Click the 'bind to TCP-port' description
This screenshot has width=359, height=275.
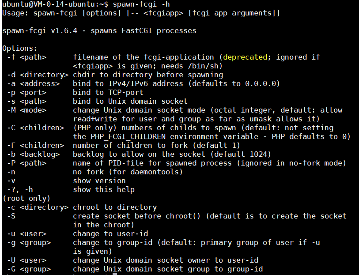pos(108,92)
